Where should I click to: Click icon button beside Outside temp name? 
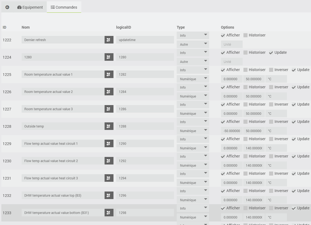[109, 126]
